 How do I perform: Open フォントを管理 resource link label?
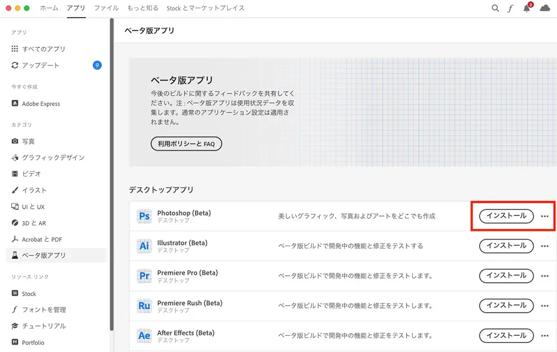[44, 310]
